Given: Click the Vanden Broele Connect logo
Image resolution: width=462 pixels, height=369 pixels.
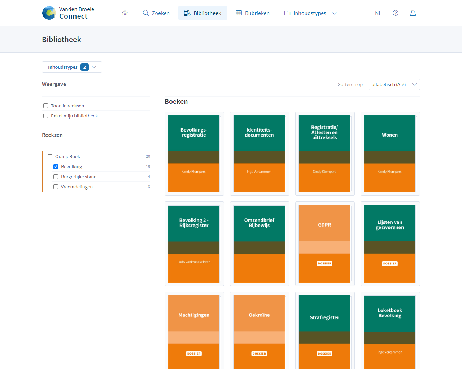Looking at the screenshot, I should click(x=68, y=13).
